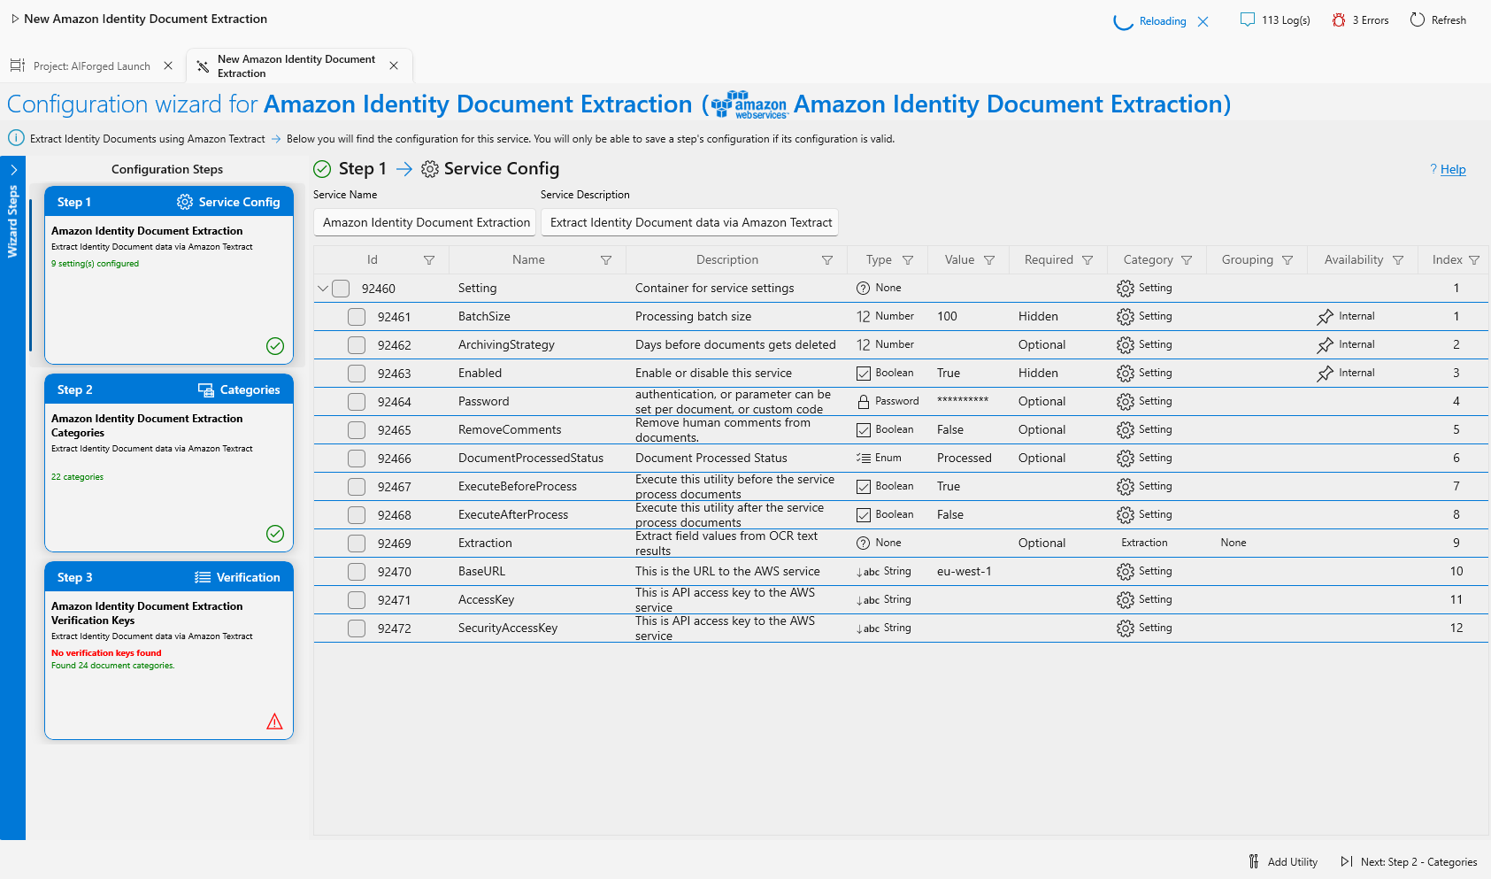Click the filter icon on the Id column

click(x=429, y=260)
